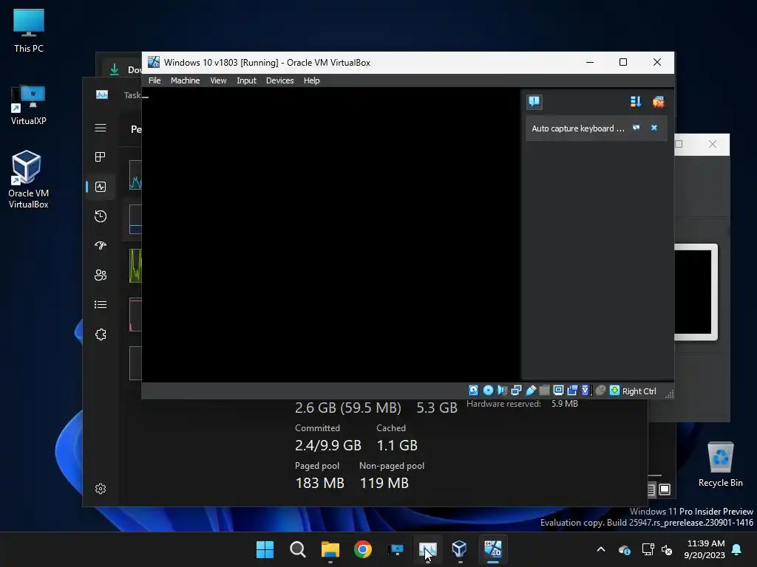Click the virtualization features status bar indicator
The width and height of the screenshot is (757, 567).
pyautogui.click(x=586, y=391)
